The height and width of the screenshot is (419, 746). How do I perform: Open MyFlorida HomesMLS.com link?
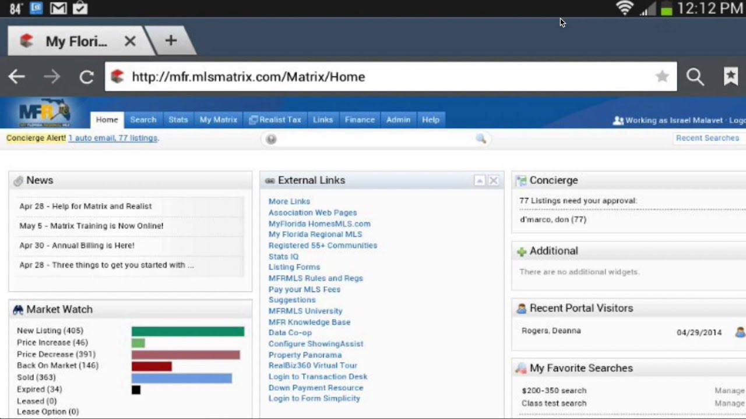(319, 223)
